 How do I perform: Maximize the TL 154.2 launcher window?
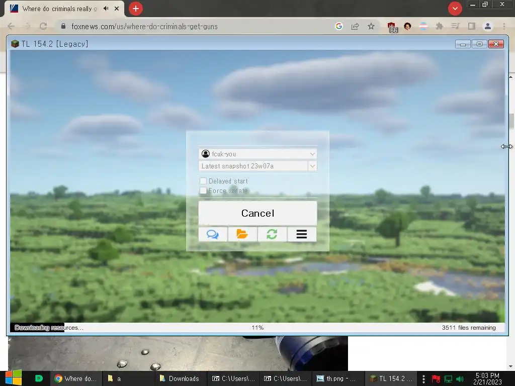479,44
